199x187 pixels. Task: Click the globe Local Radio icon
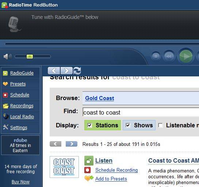point(6,116)
